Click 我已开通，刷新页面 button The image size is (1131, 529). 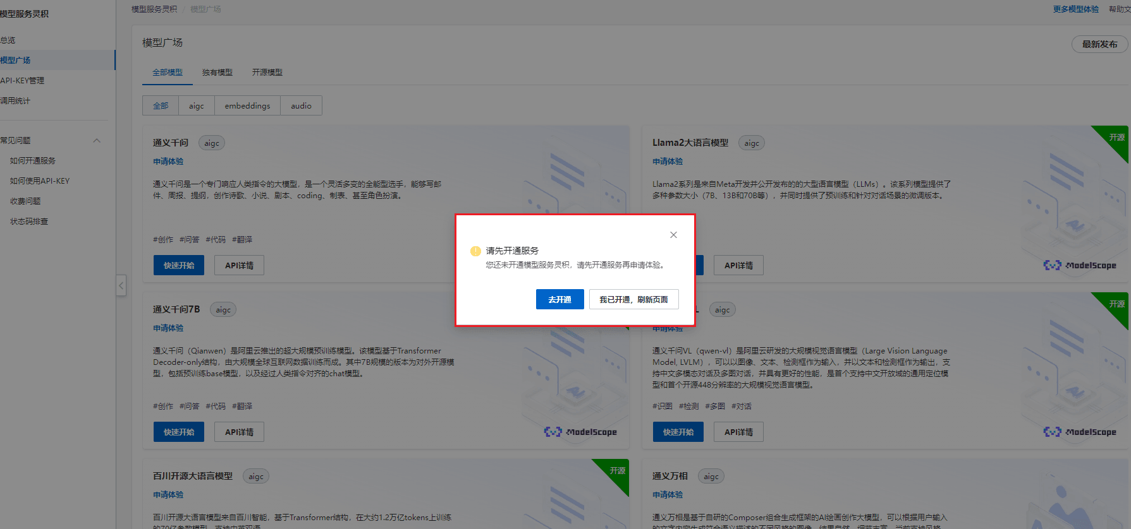[633, 299]
